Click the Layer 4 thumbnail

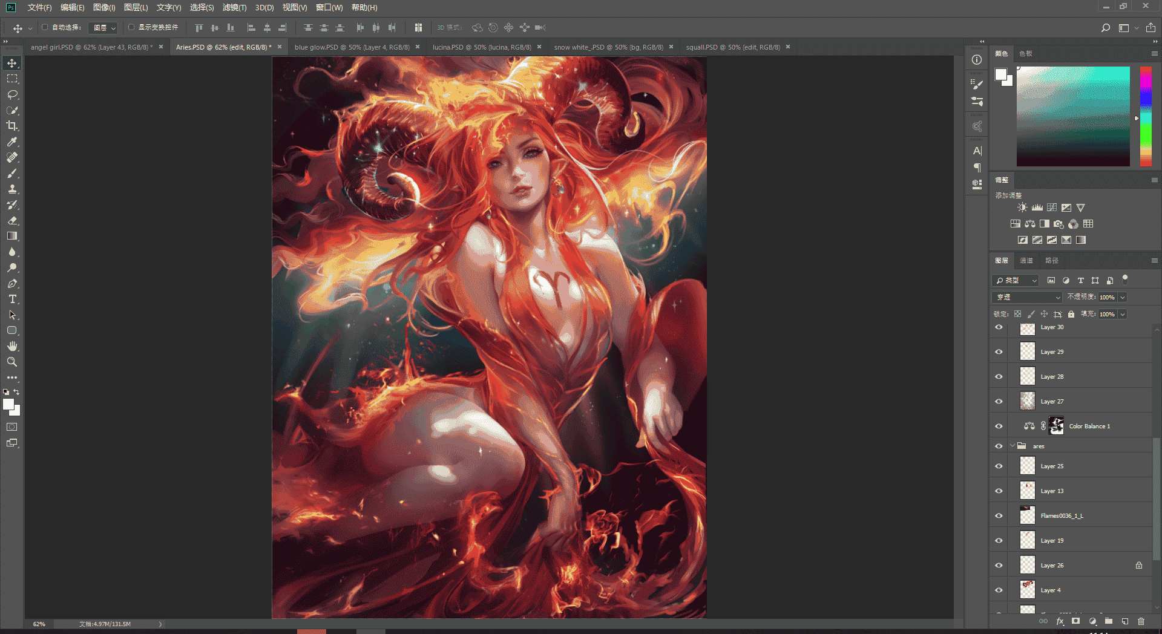(1028, 589)
